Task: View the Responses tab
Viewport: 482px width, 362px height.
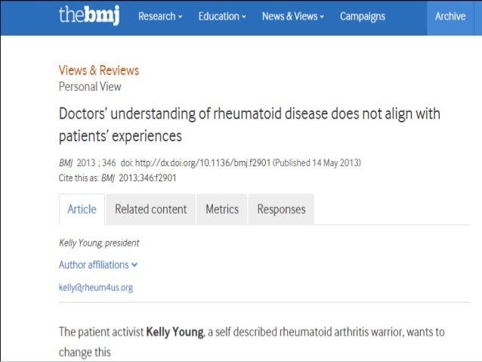Action: 281,209
